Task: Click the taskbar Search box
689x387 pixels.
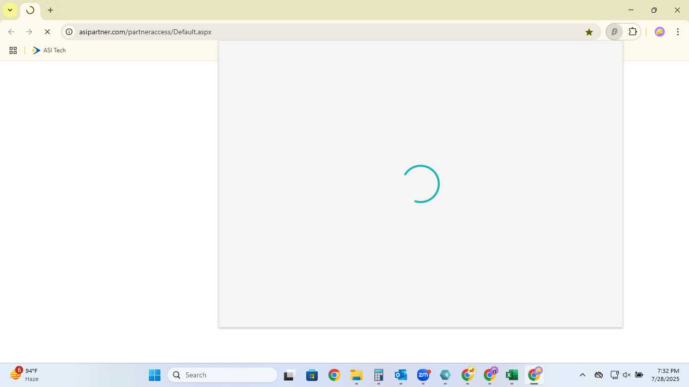Action: point(222,375)
